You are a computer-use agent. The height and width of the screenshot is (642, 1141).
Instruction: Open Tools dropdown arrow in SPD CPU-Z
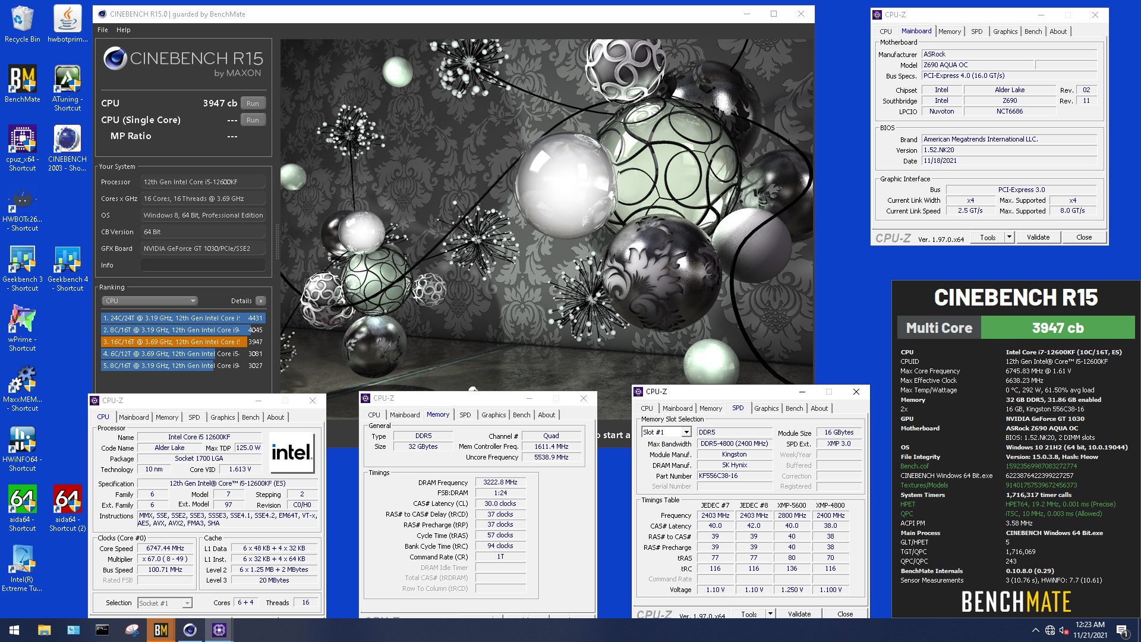[x=770, y=614]
